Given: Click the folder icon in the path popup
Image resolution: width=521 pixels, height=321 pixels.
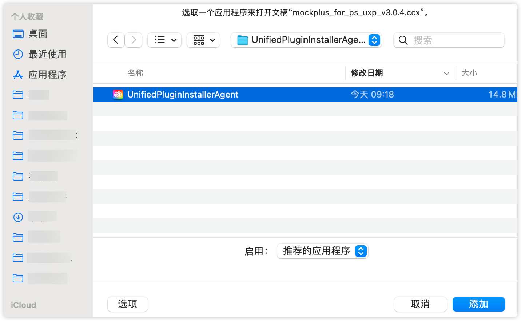Looking at the screenshot, I should (x=243, y=40).
